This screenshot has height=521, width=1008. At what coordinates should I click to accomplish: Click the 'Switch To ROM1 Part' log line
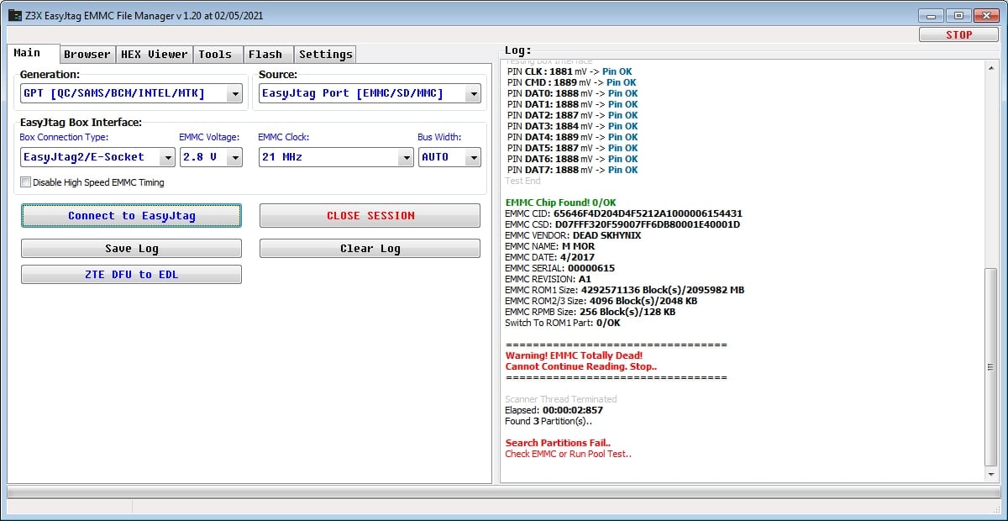click(563, 323)
